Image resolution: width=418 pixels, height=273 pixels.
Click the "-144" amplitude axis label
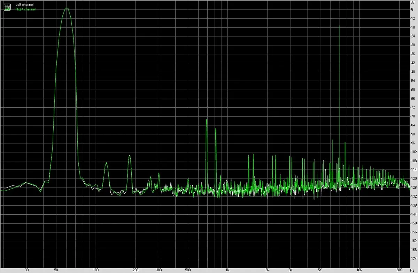click(x=413, y=214)
